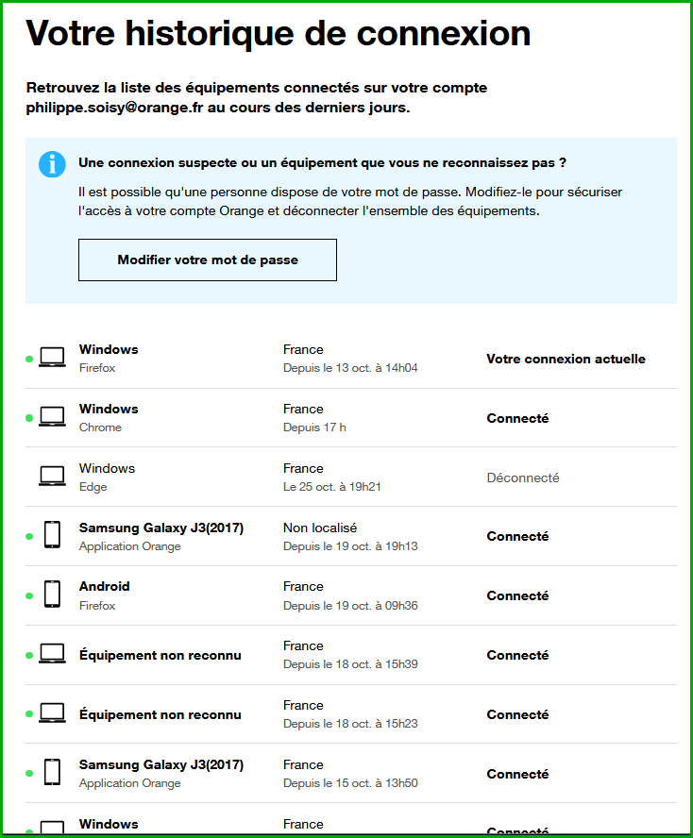Click the blue information icon

click(x=53, y=163)
